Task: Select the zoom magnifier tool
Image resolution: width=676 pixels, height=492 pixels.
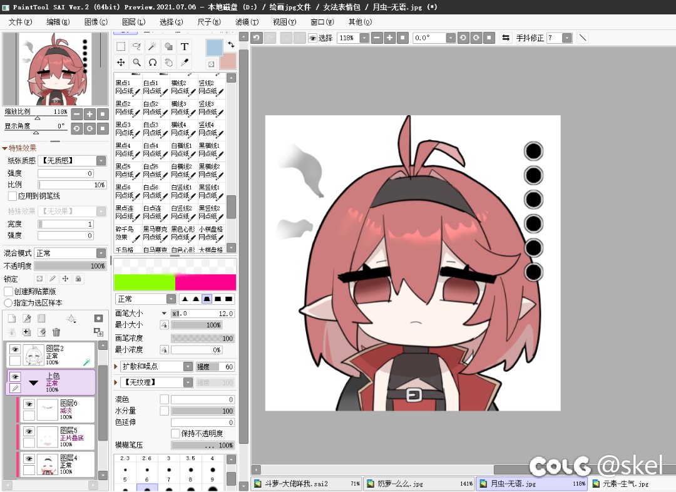Action: pyautogui.click(x=136, y=63)
